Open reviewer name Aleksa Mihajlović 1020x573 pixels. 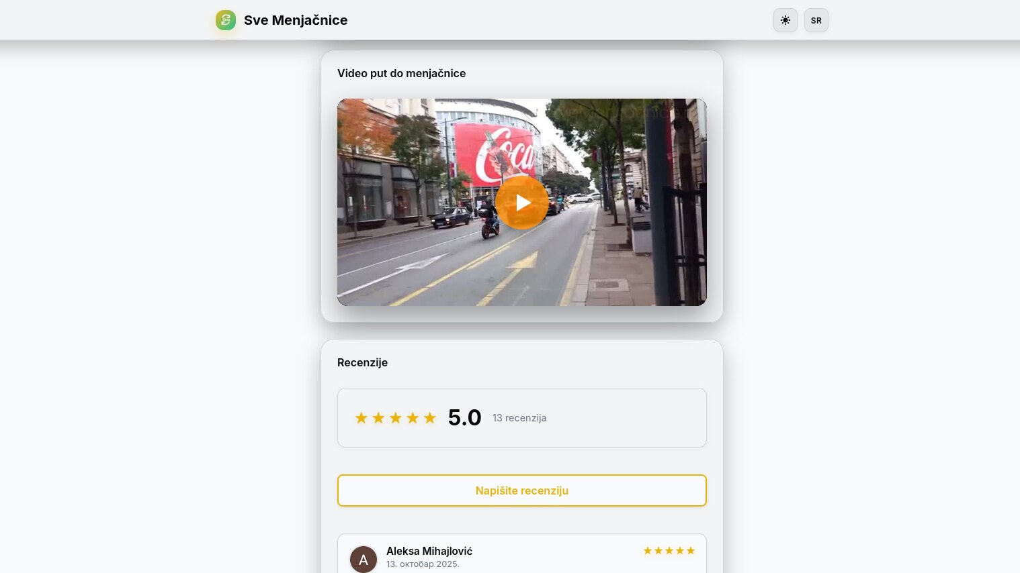(x=429, y=551)
